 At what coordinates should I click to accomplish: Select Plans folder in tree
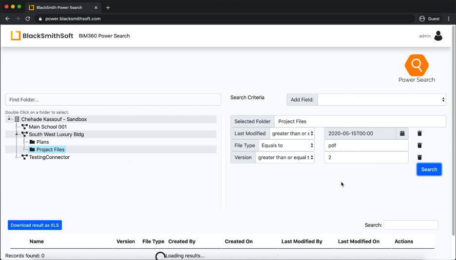pos(42,142)
